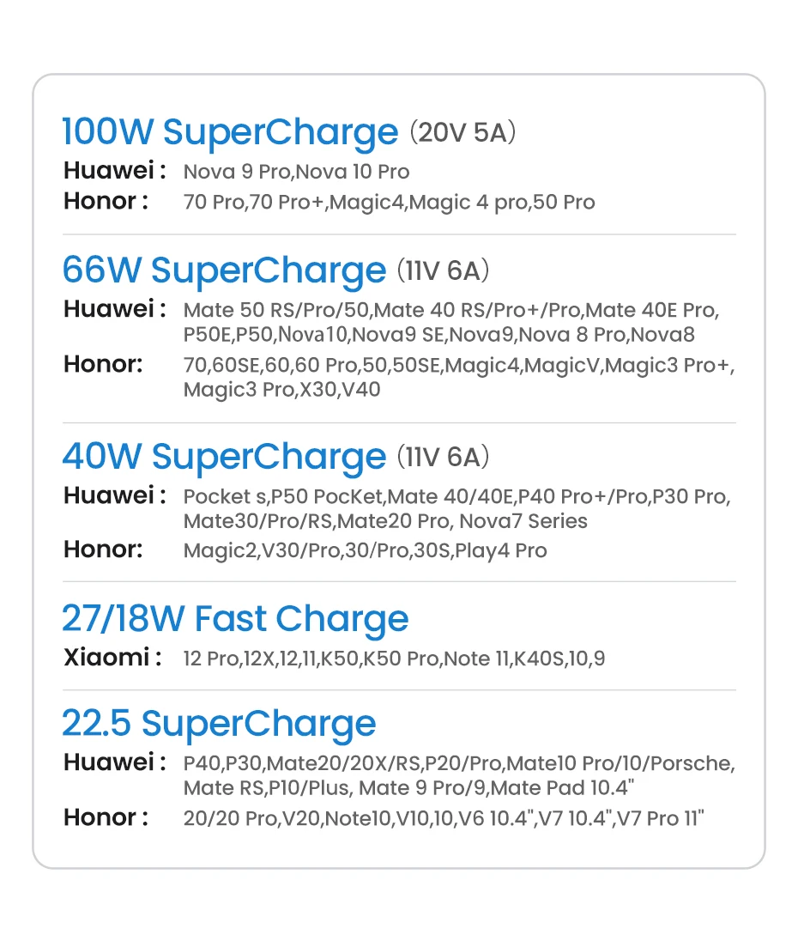Select the (20V 5A) specification text

tap(462, 132)
